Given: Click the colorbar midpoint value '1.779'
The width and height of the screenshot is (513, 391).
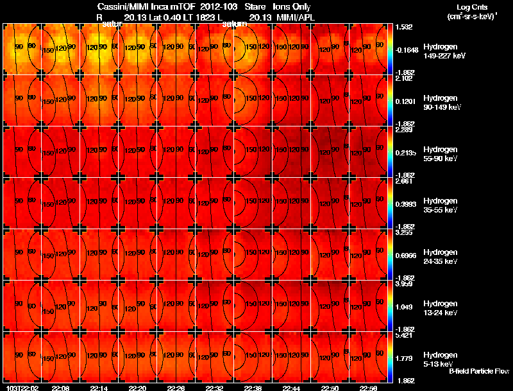Looking at the screenshot, I should tap(405, 359).
